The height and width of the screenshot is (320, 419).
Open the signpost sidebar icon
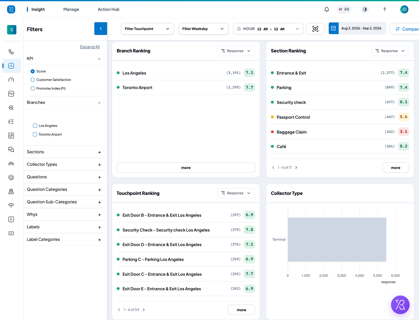click(11, 205)
